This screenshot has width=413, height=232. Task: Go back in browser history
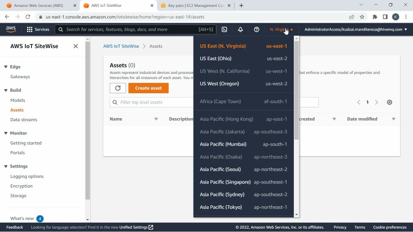(7, 17)
